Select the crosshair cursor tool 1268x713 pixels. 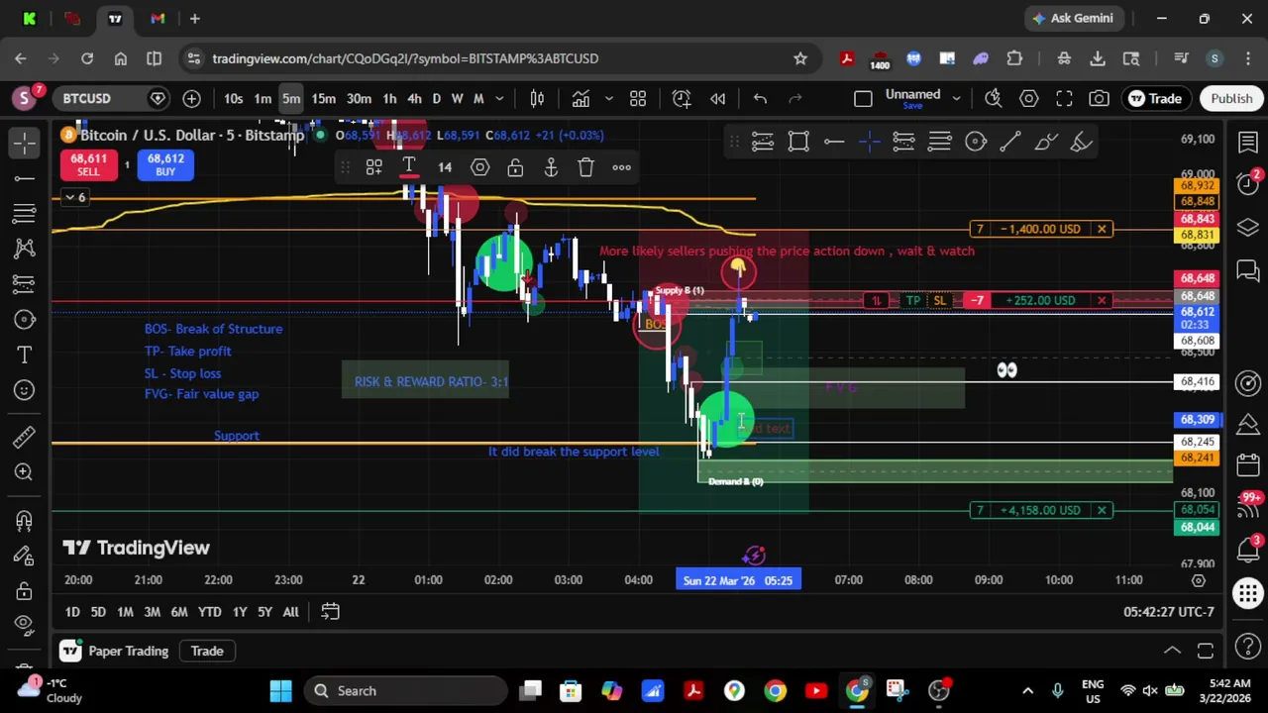click(x=25, y=143)
